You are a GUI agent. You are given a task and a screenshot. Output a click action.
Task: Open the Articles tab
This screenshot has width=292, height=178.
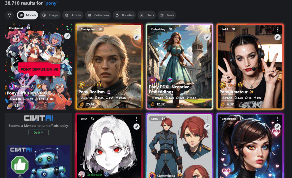click(x=73, y=15)
